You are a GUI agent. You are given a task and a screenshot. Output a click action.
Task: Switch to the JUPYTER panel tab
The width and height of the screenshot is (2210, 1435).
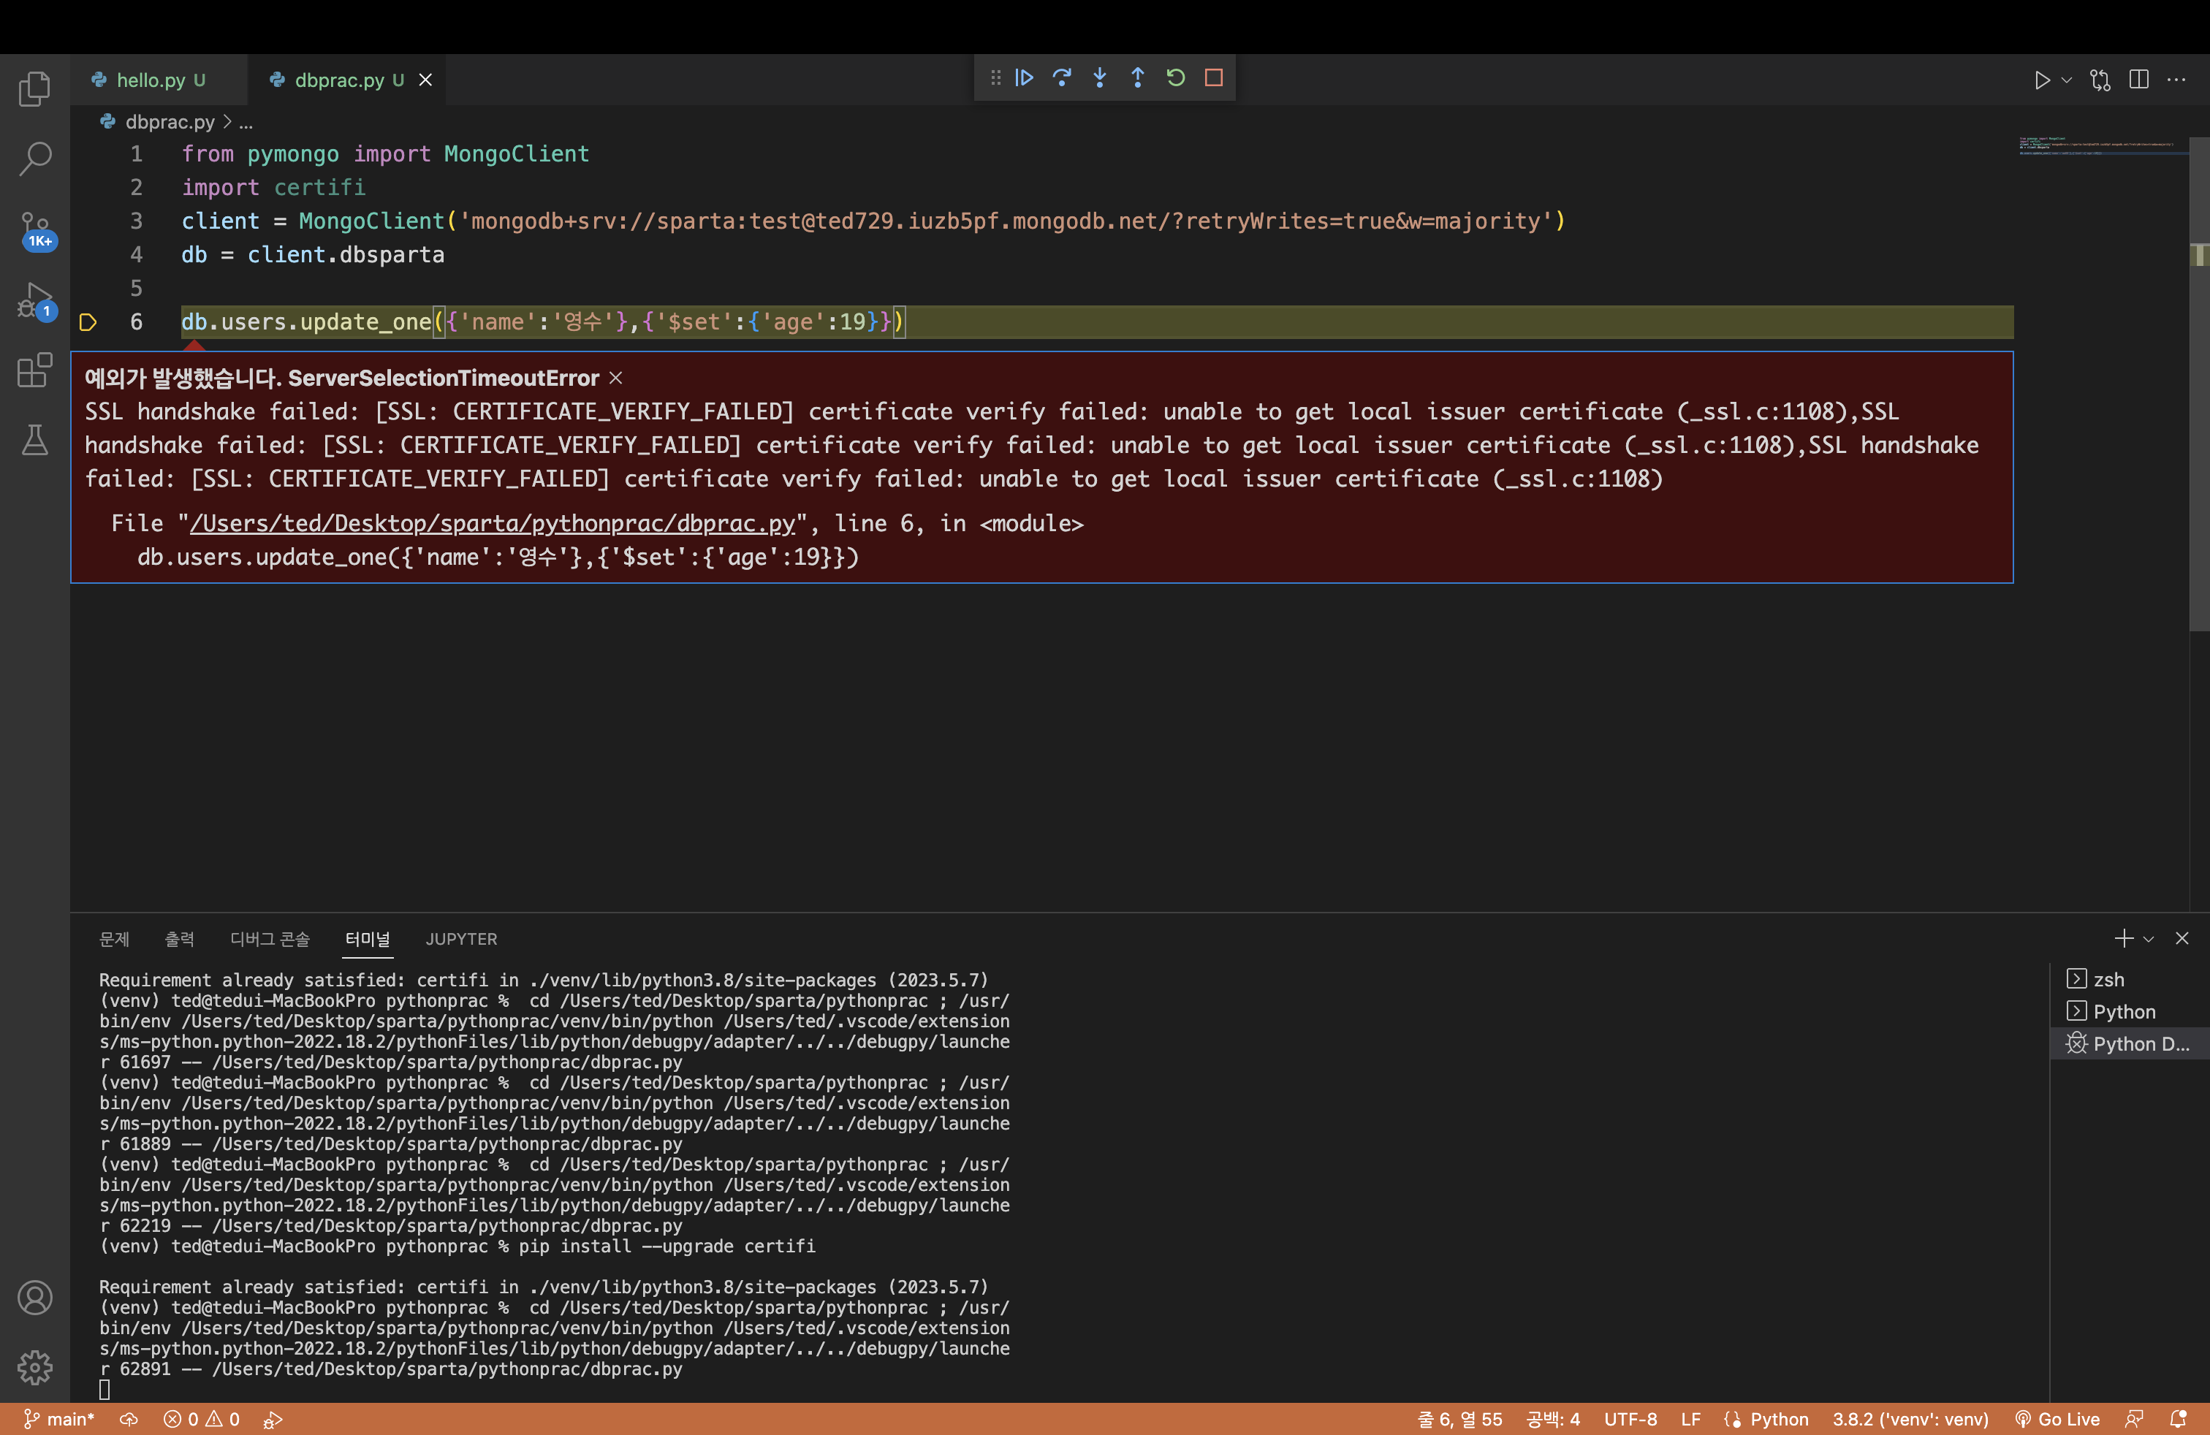coord(461,938)
